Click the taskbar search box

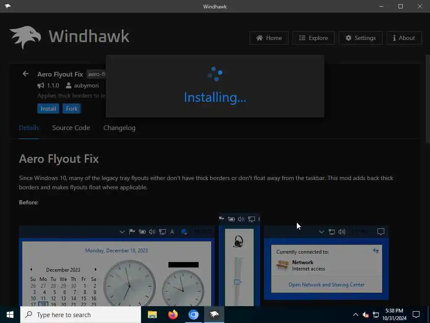[81, 315]
